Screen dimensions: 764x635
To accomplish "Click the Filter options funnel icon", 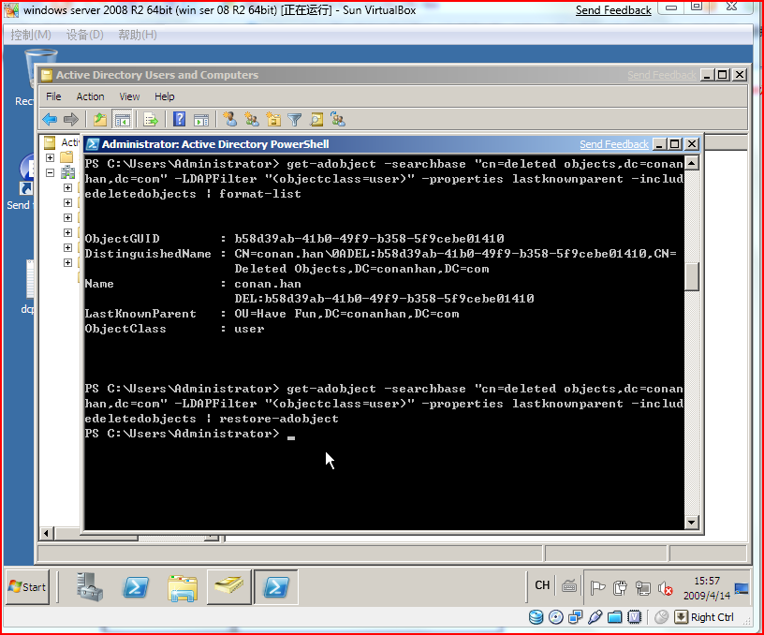I will [x=295, y=119].
